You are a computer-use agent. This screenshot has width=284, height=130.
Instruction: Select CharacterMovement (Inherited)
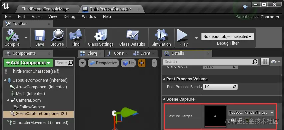click(x=40, y=123)
